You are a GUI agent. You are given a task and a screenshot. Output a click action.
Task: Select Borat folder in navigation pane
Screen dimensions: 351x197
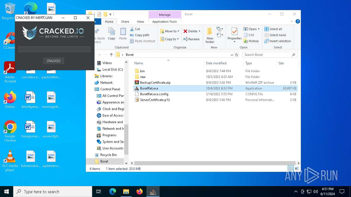click(x=104, y=161)
